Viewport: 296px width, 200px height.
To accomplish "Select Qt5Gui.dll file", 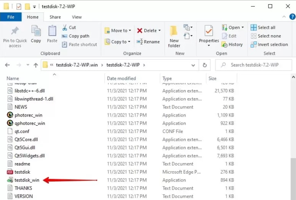I will point(25,148).
